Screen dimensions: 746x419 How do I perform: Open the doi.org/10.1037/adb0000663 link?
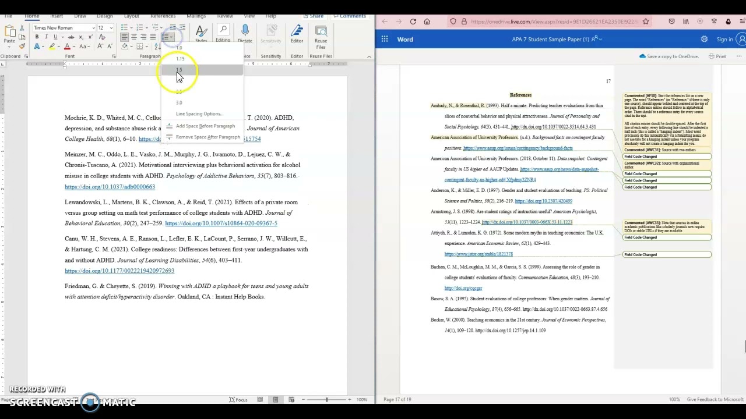[110, 187]
